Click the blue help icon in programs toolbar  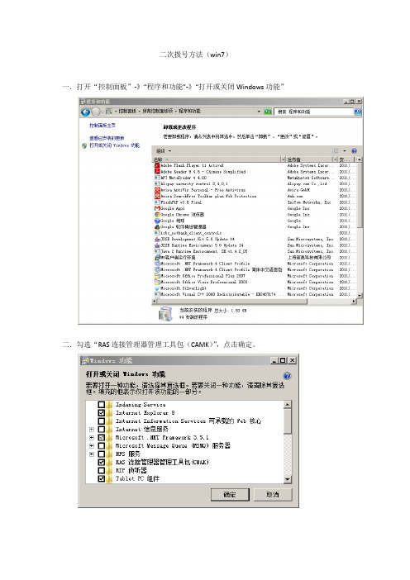pyautogui.click(x=354, y=151)
